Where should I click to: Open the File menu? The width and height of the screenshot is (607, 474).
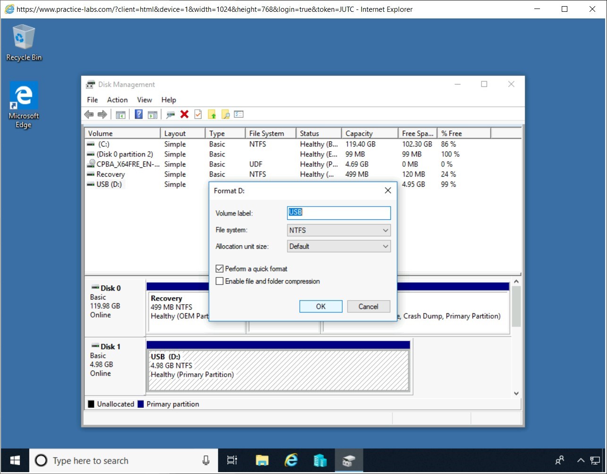[x=93, y=100]
